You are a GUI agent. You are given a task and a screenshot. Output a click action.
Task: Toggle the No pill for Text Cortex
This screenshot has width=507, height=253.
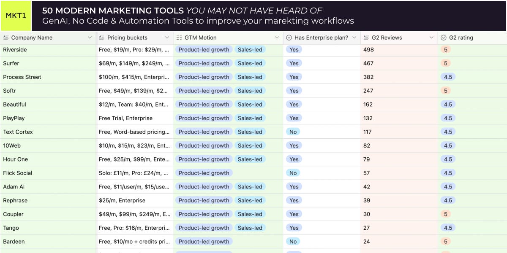(x=293, y=132)
